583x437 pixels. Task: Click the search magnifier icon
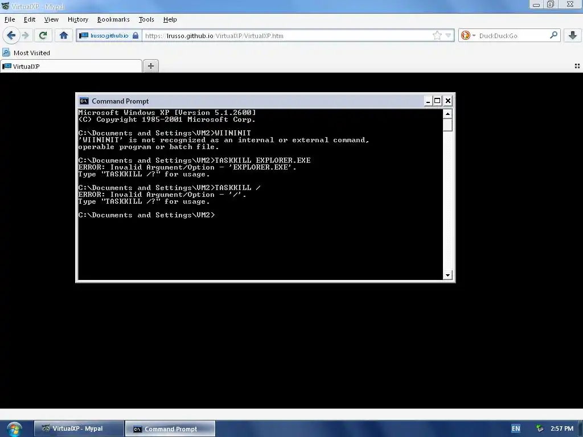(x=553, y=35)
